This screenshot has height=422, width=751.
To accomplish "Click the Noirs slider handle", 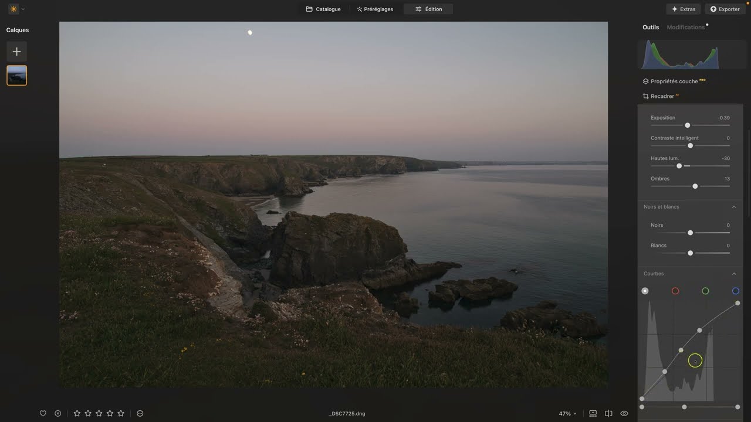I will tap(690, 233).
